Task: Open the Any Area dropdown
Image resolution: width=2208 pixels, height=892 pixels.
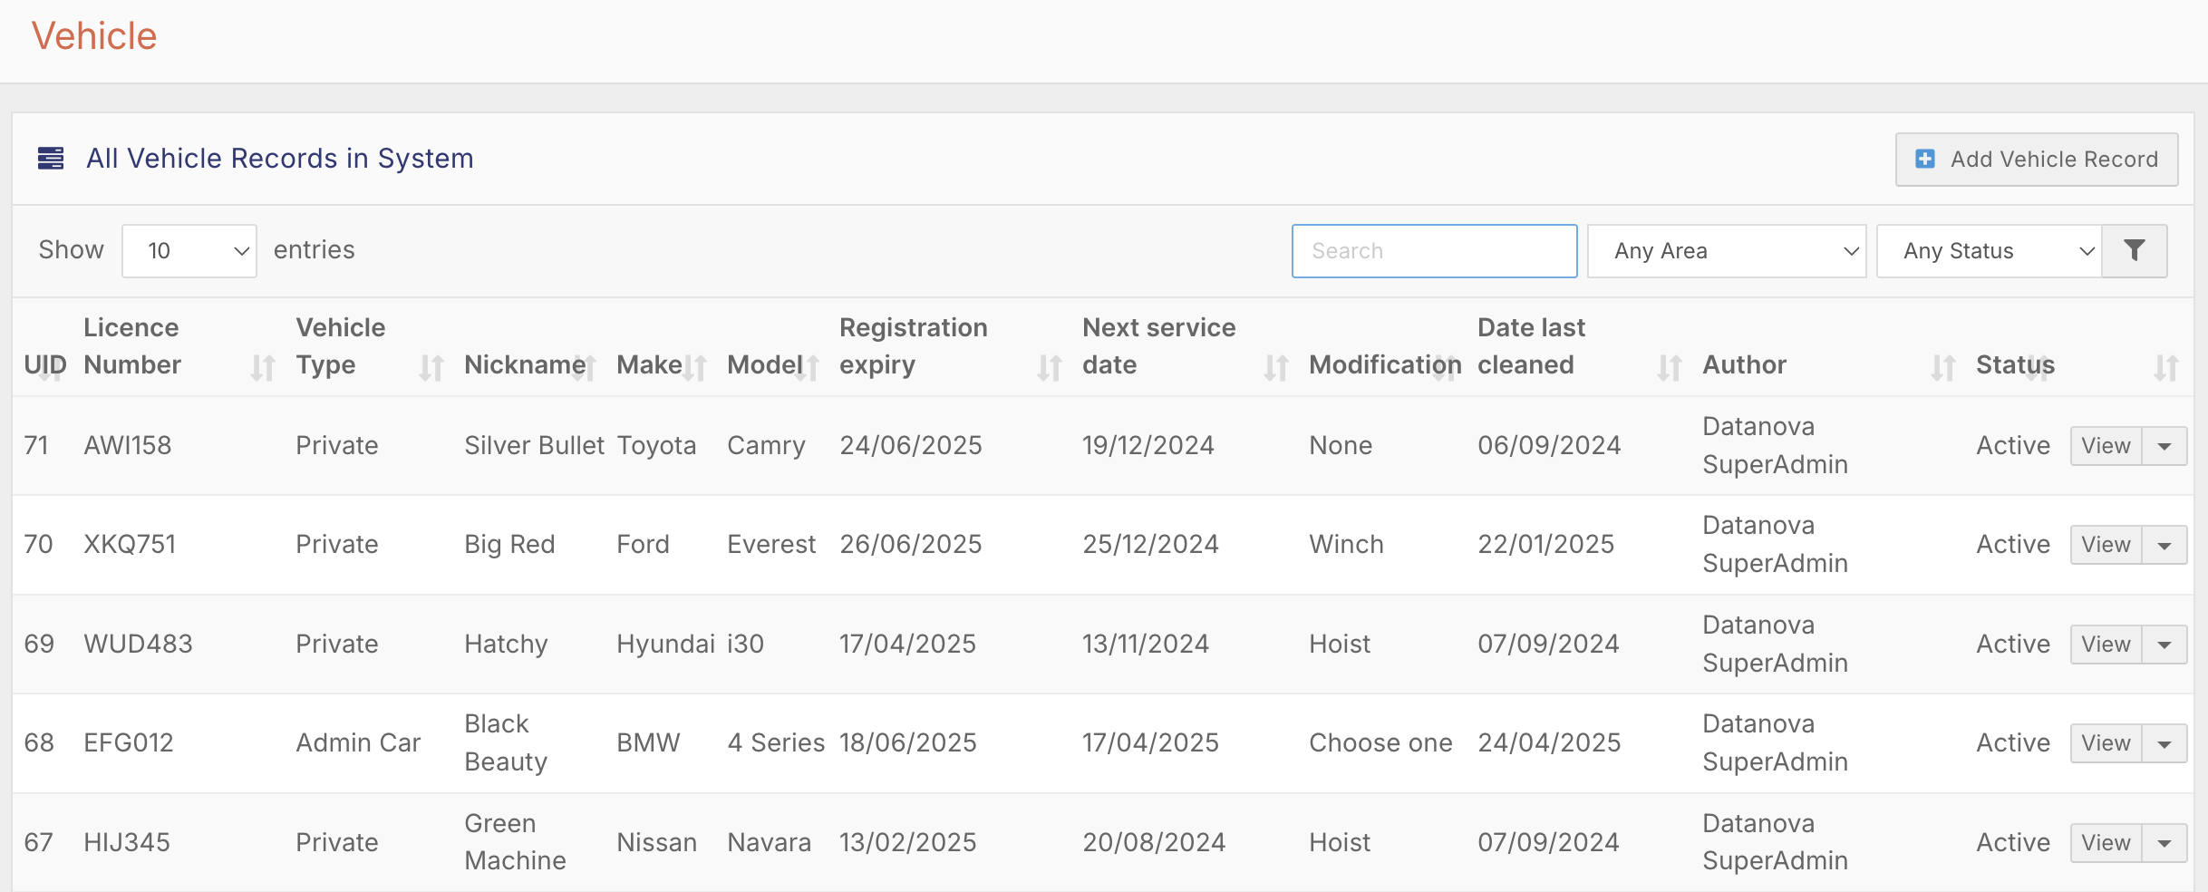Action: (1727, 251)
